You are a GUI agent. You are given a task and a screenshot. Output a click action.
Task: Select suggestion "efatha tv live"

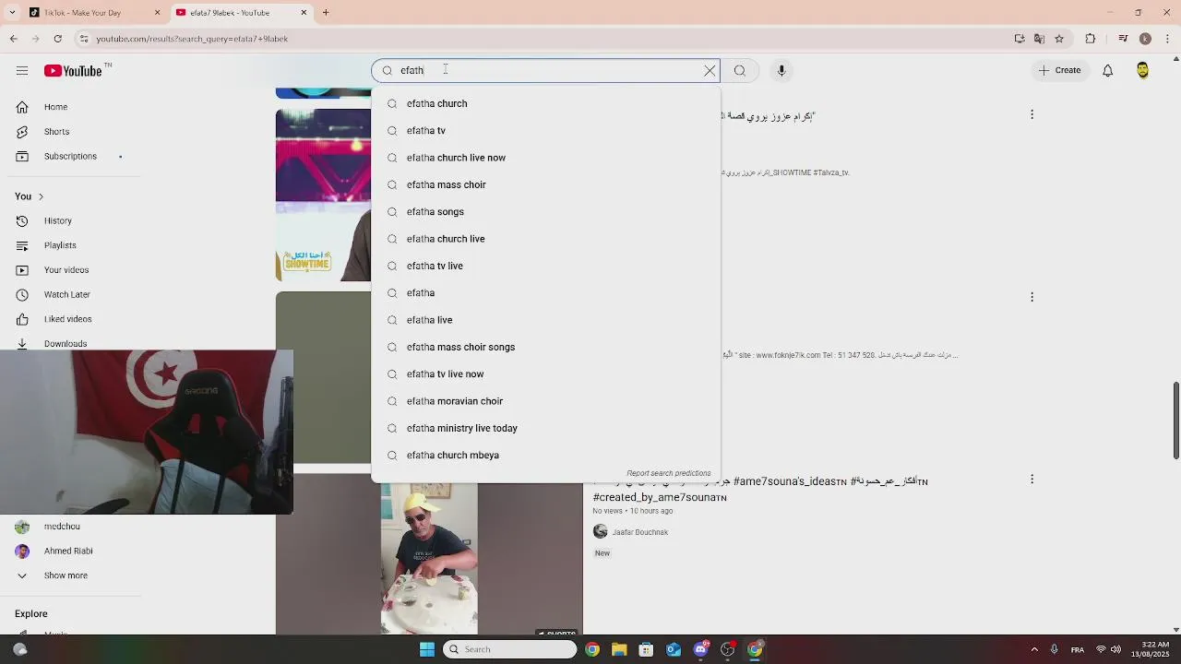545,266
